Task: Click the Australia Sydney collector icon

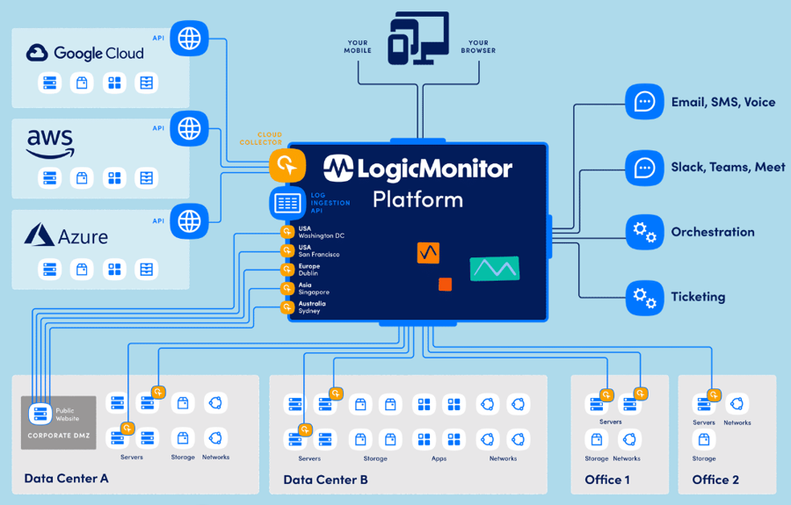Action: click(x=287, y=307)
